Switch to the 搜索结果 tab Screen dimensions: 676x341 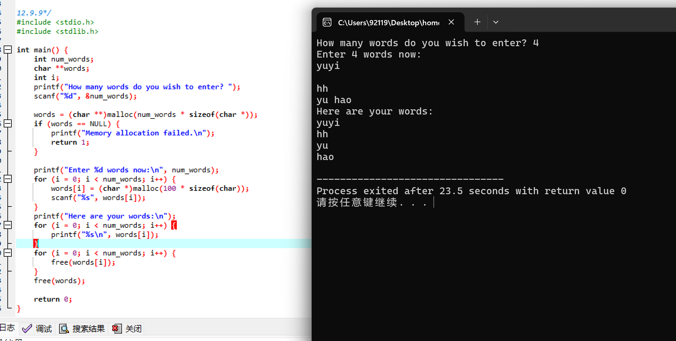tap(82, 329)
